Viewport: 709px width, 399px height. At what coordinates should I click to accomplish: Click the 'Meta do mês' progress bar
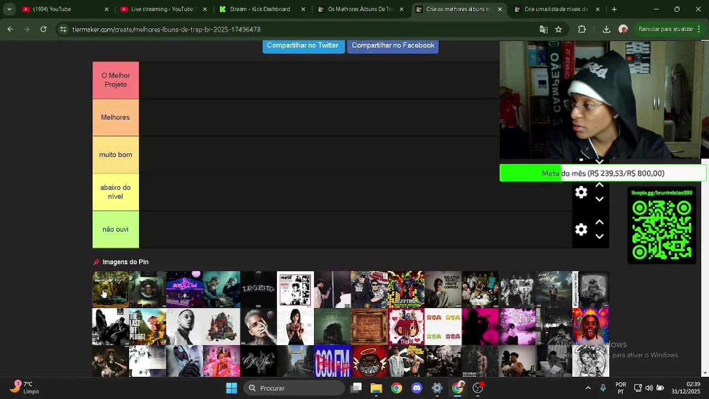(603, 173)
